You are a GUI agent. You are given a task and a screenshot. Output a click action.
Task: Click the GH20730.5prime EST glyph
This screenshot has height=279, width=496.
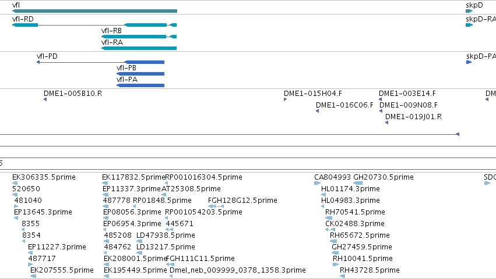tap(358, 183)
